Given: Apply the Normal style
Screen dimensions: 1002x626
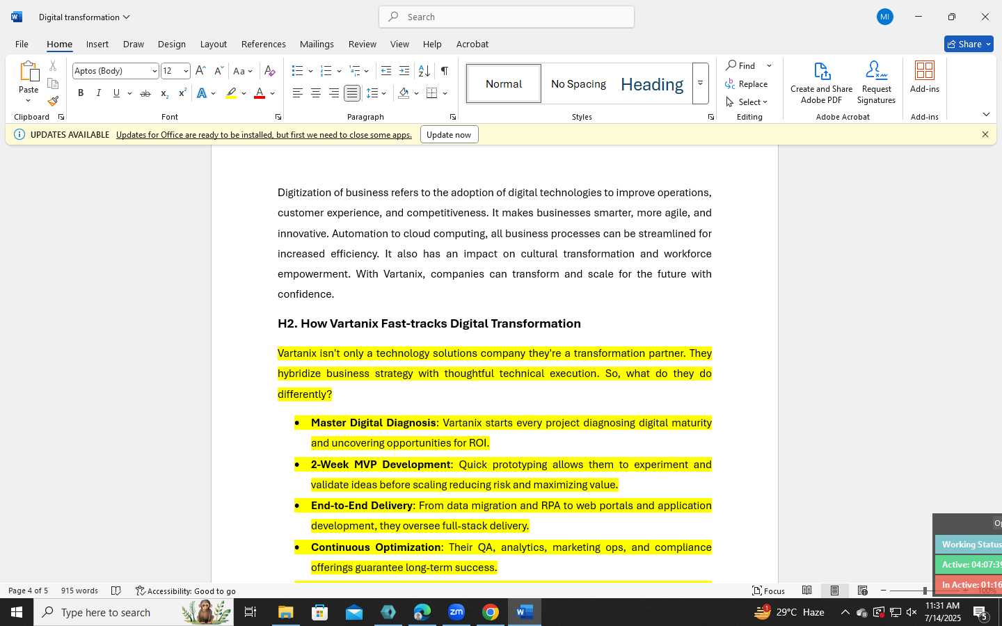Looking at the screenshot, I should point(504,83).
